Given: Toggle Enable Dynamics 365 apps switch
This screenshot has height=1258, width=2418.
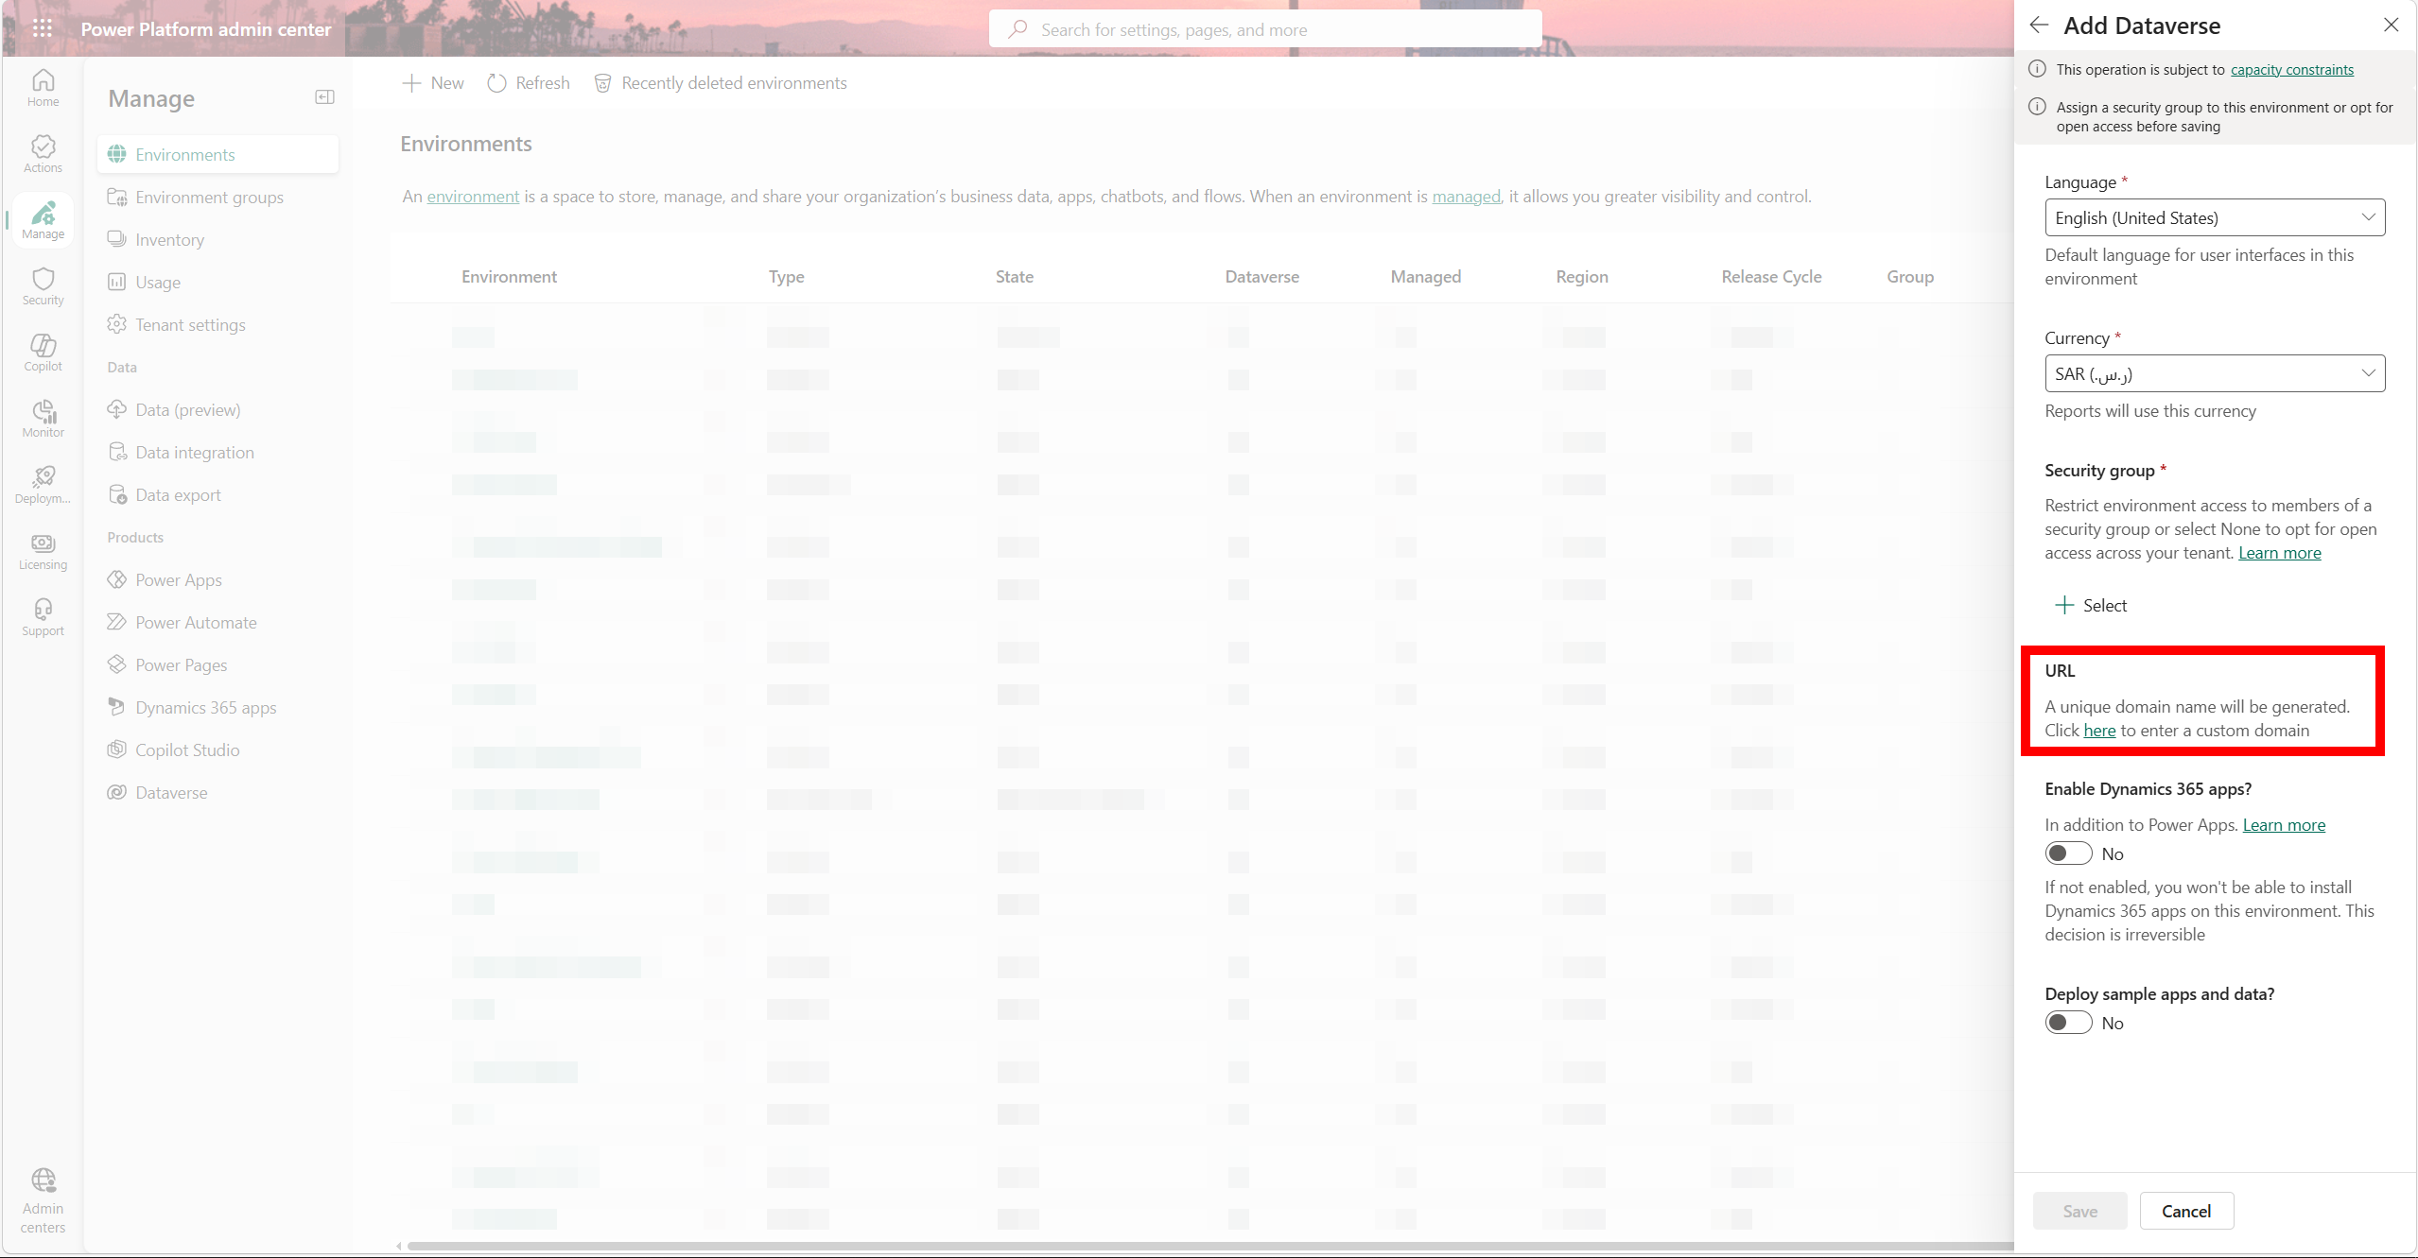Looking at the screenshot, I should (x=2068, y=853).
